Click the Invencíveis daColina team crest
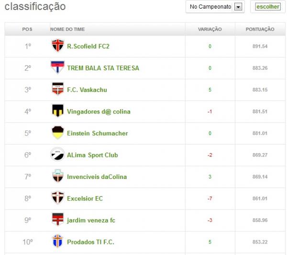The width and height of the screenshot is (287, 255). (x=57, y=177)
